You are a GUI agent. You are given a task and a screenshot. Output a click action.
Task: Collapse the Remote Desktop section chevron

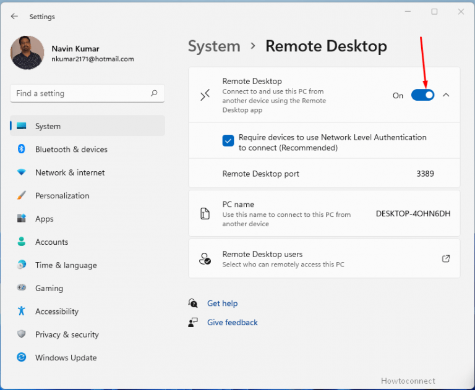446,95
